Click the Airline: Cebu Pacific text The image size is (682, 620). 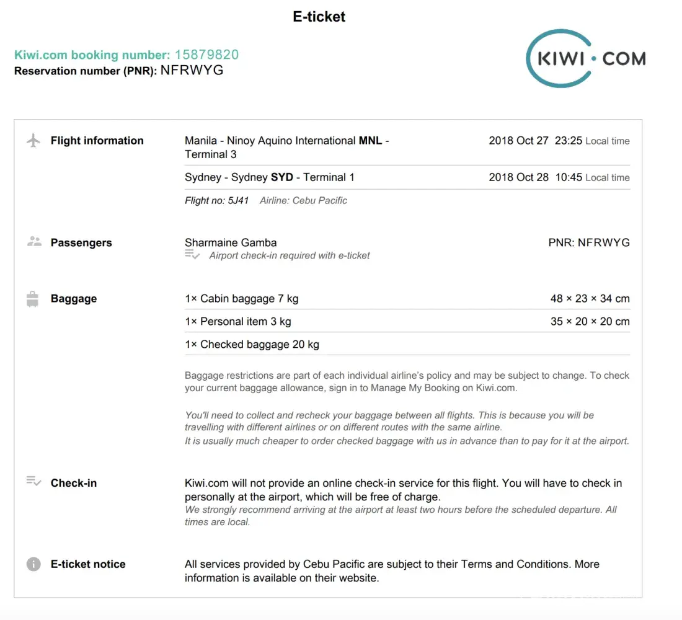point(303,200)
